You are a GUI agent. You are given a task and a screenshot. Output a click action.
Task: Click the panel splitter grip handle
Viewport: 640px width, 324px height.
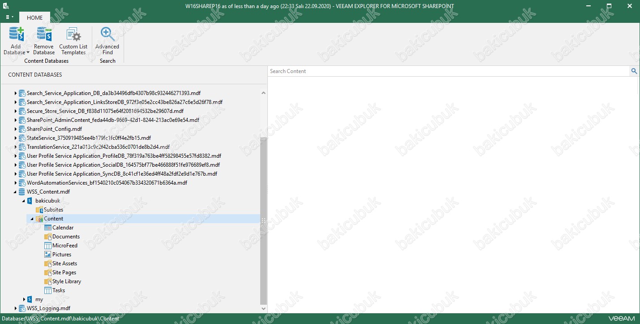click(x=263, y=220)
